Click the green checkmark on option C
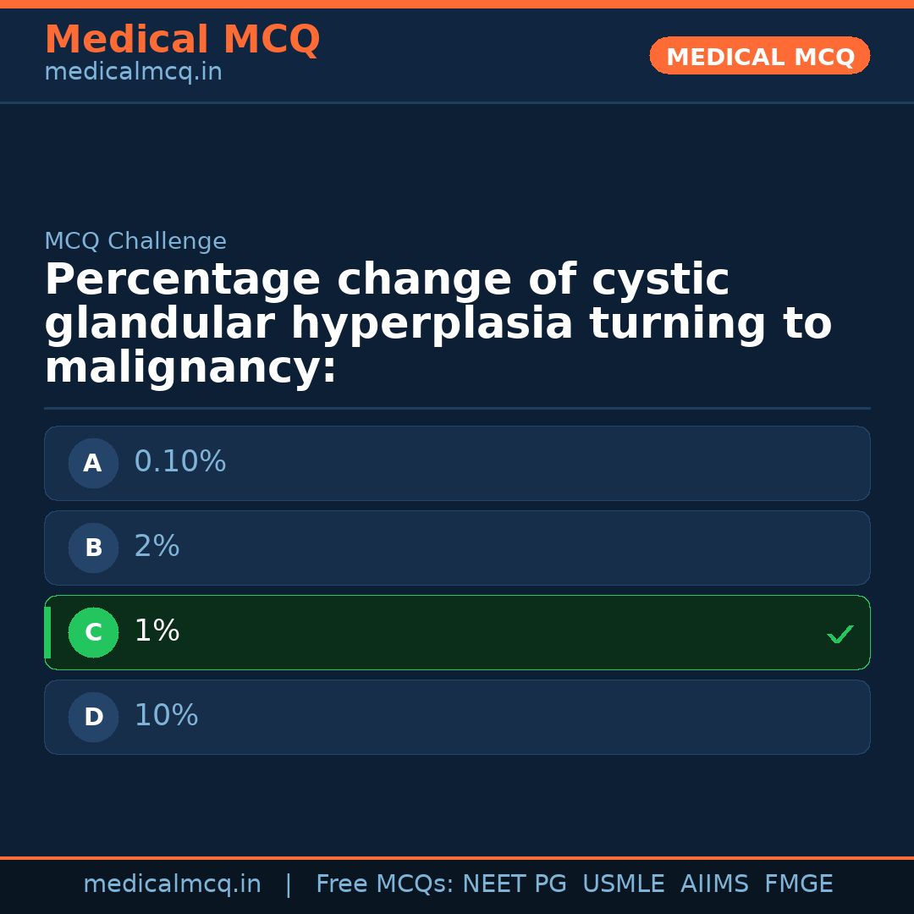 tap(840, 634)
